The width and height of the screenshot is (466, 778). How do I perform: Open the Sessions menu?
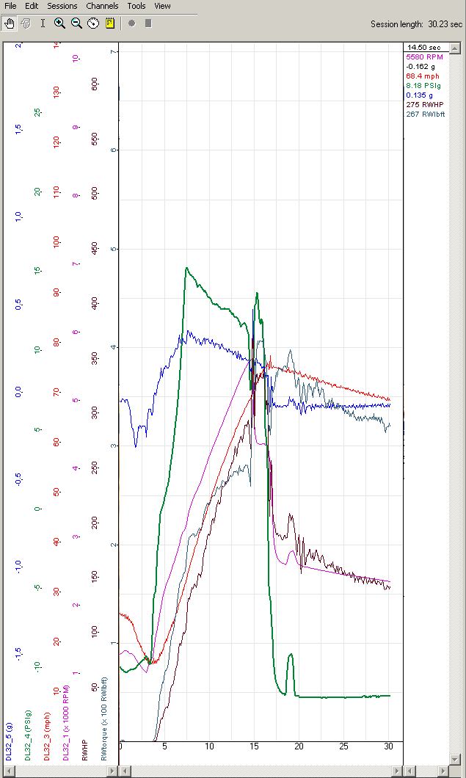(62, 6)
